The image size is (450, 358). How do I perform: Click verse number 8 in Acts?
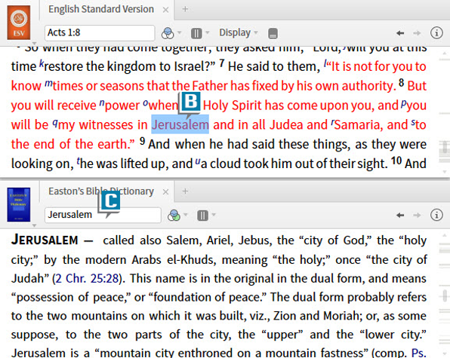click(x=402, y=83)
